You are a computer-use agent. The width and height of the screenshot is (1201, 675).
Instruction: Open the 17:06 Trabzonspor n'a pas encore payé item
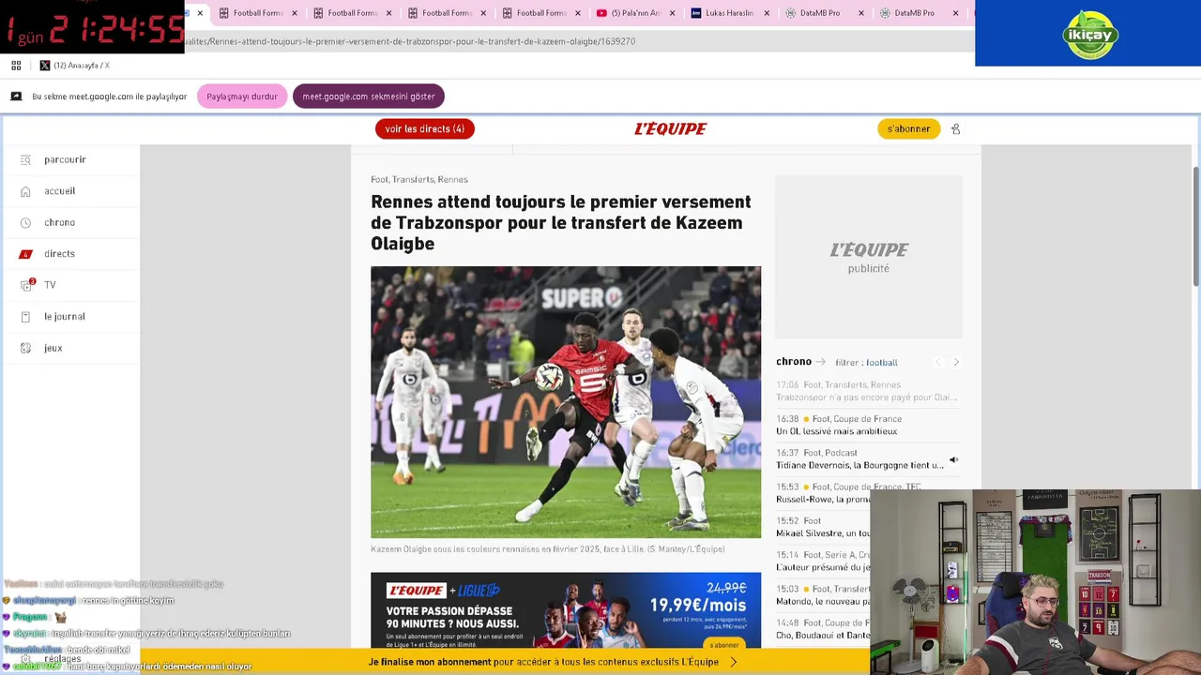pos(867,391)
